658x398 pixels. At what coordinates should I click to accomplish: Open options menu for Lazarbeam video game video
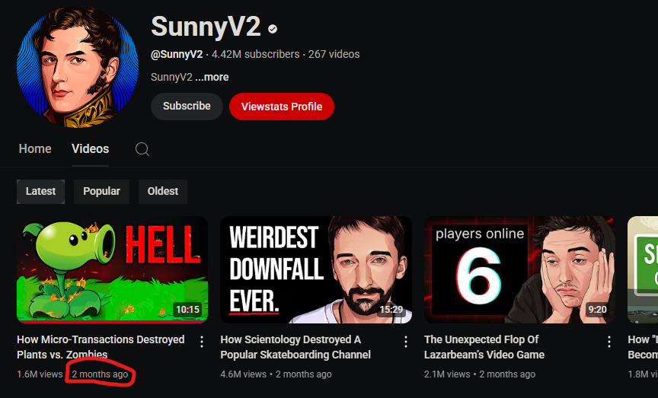pyautogui.click(x=609, y=342)
